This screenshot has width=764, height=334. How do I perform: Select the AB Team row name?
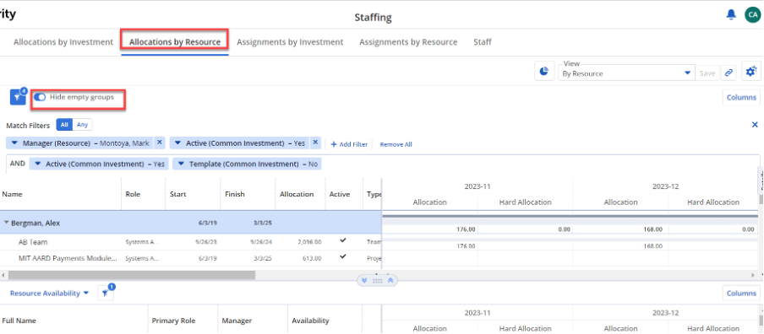point(33,241)
